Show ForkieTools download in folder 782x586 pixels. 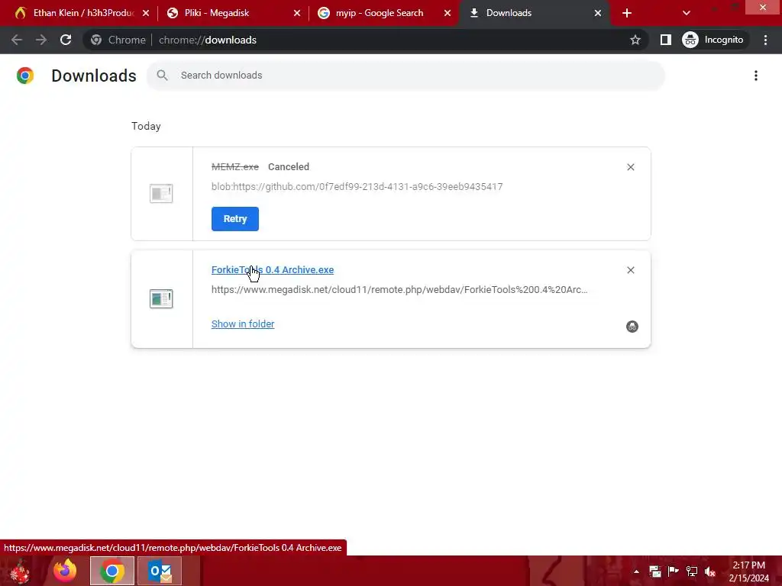click(243, 324)
